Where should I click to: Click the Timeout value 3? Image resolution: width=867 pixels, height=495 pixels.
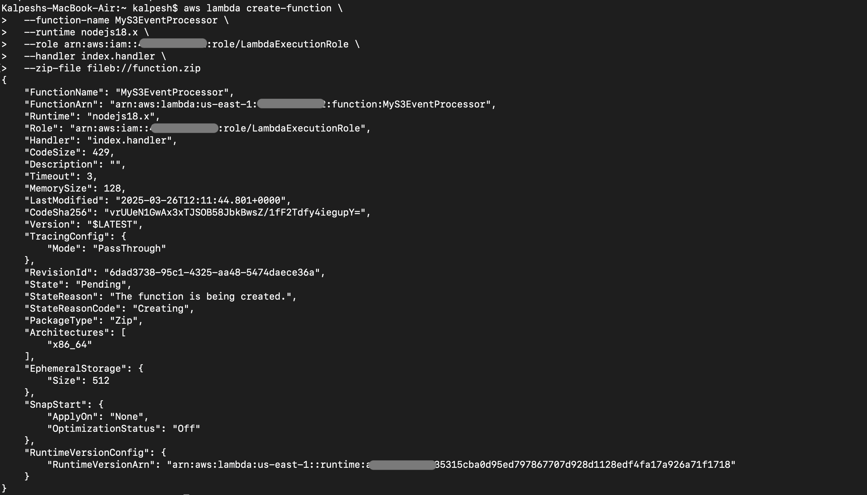click(x=90, y=176)
